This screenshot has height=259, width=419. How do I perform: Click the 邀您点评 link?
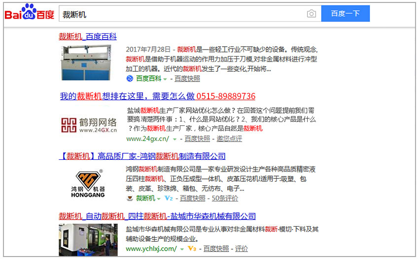click(x=229, y=139)
